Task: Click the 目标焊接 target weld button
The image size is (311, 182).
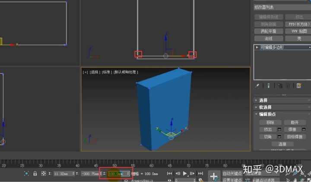Action: pos(295,137)
